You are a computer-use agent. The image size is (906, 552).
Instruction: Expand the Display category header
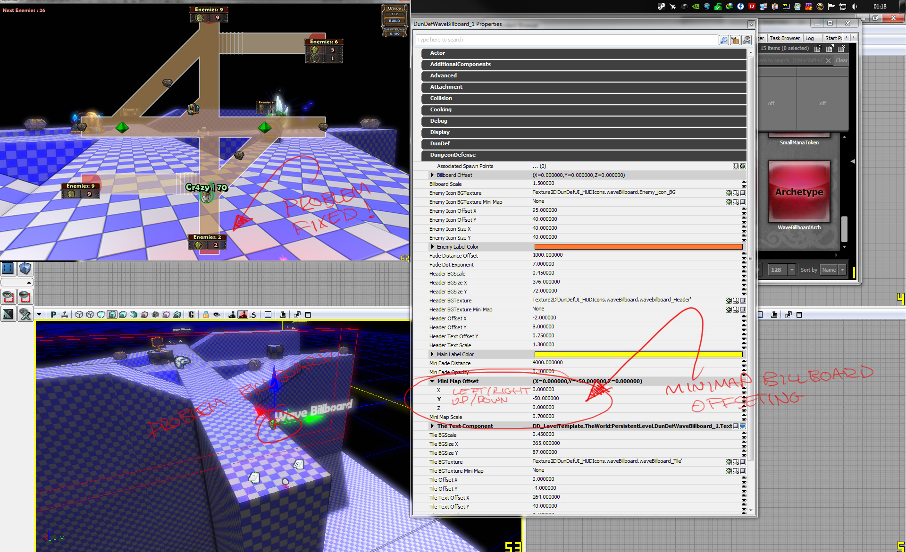(x=584, y=132)
